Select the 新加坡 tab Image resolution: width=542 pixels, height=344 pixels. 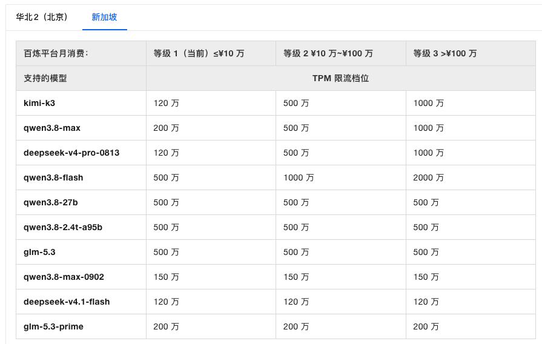104,17
